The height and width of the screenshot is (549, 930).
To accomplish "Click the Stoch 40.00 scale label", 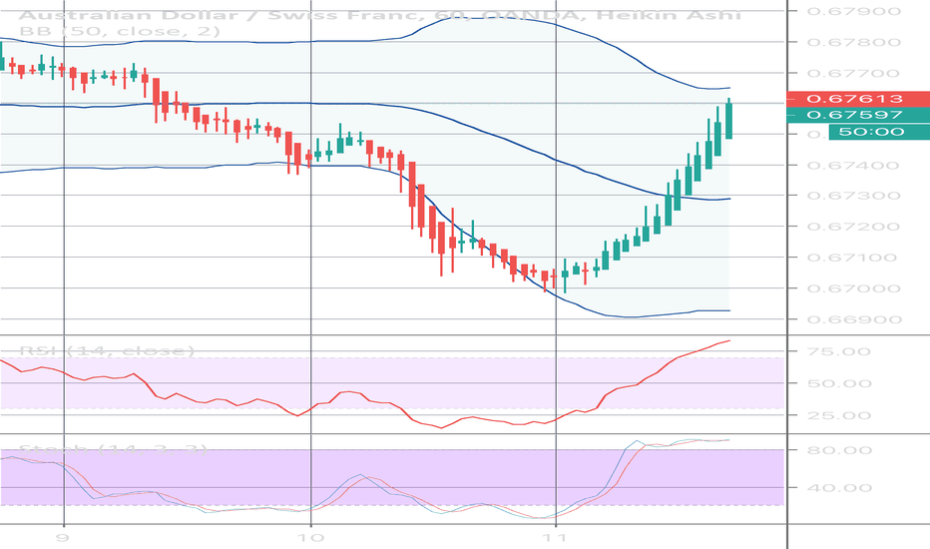I will click(838, 488).
